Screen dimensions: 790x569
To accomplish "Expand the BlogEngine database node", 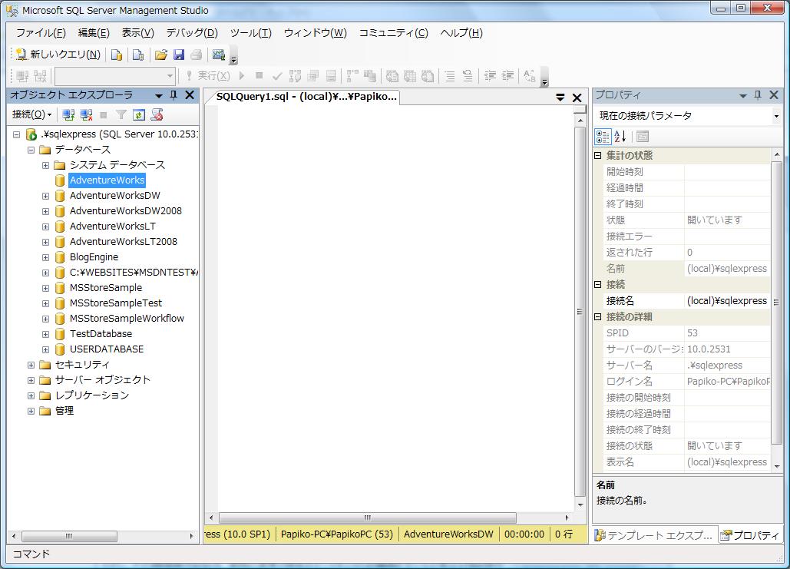I will 45,257.
